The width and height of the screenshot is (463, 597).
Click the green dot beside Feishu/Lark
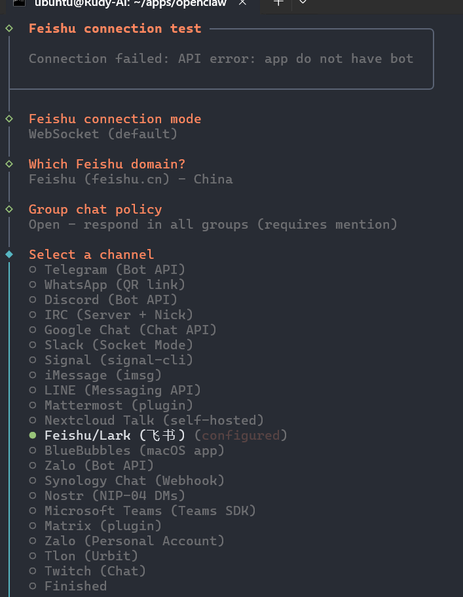click(31, 434)
